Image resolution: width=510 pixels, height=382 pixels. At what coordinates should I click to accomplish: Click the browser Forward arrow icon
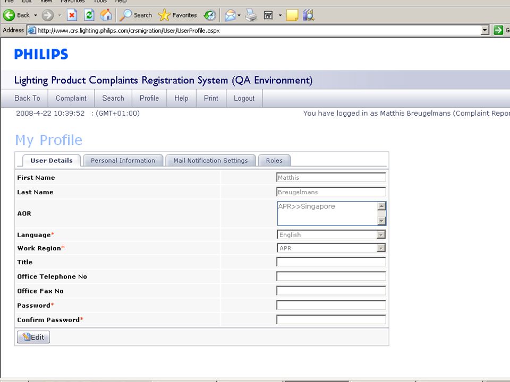click(x=47, y=15)
